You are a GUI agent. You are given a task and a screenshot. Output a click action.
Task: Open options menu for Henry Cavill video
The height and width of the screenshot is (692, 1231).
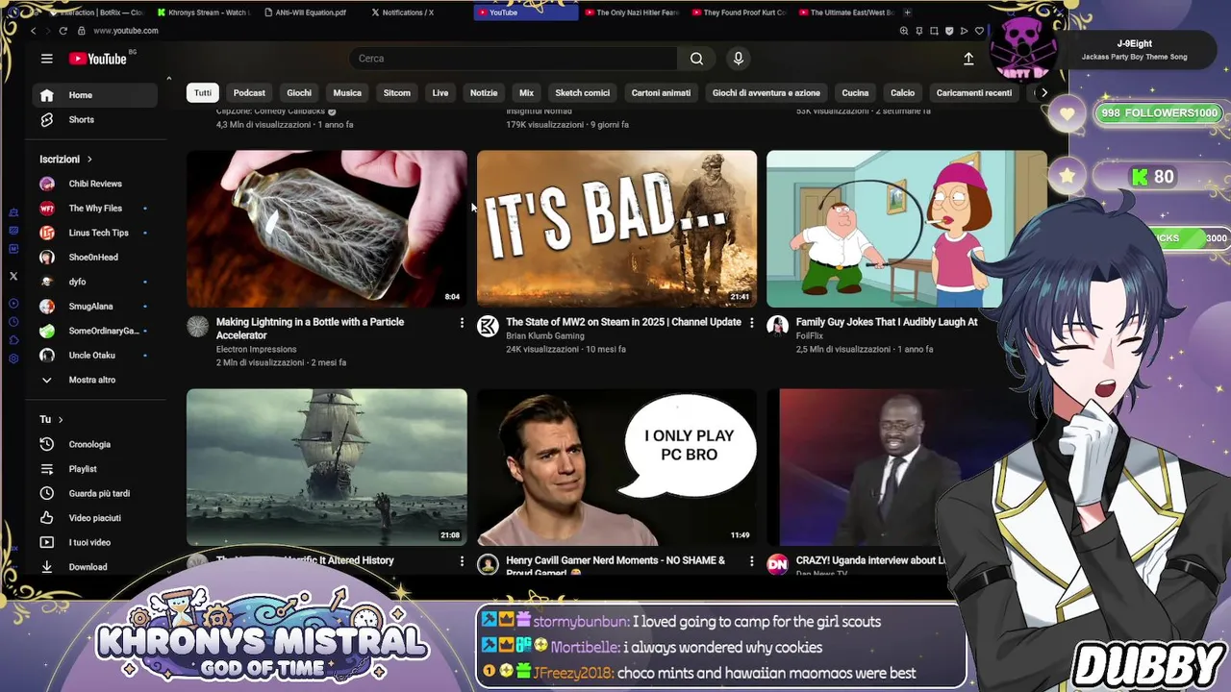[x=751, y=561]
